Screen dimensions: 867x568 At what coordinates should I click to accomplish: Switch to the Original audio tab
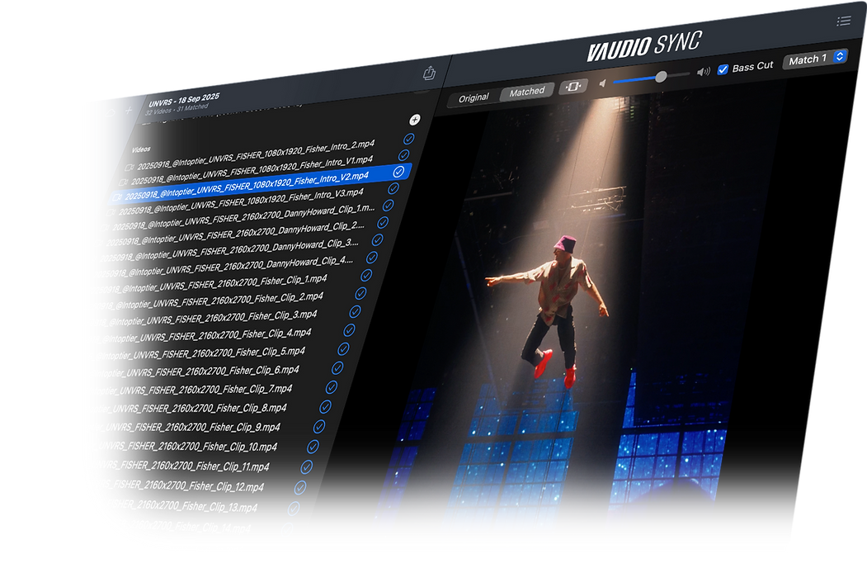(474, 98)
